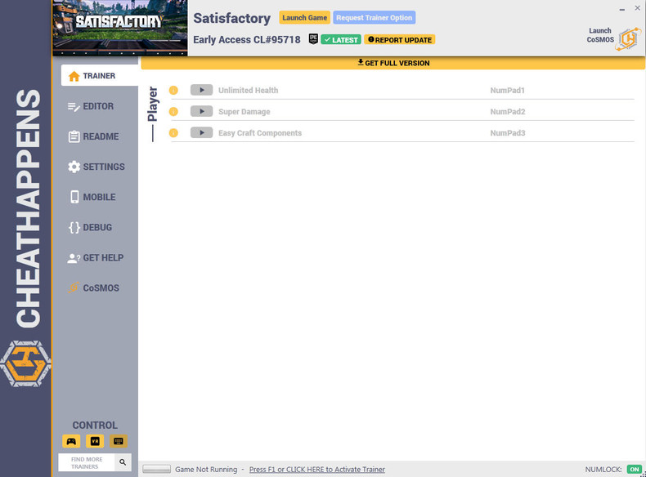Viewport: 646px width, 477px height.
Task: Click the Epic Games store icon
Action: [x=313, y=39]
